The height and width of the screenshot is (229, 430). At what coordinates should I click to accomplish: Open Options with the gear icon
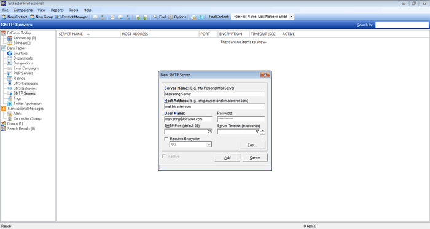(x=177, y=17)
